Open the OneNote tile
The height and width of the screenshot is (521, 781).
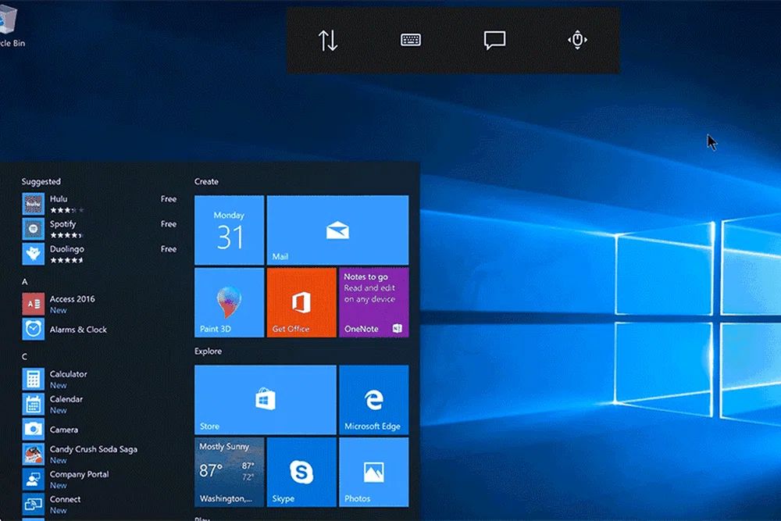click(373, 302)
